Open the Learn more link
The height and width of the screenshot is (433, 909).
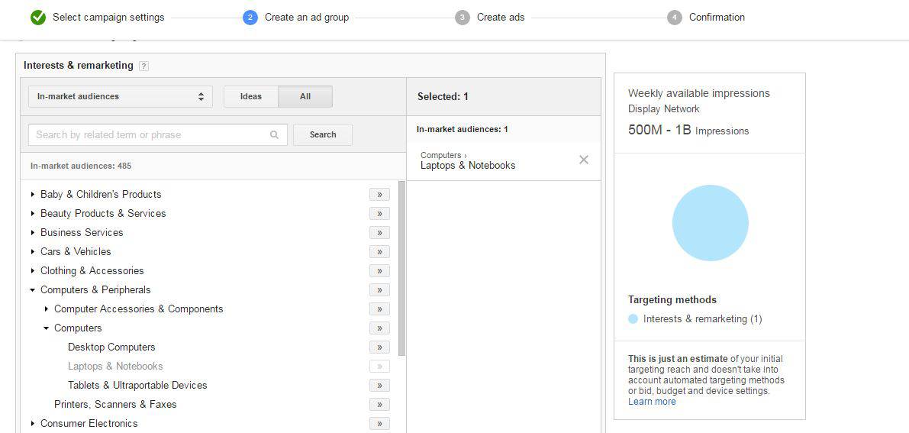pyautogui.click(x=652, y=402)
